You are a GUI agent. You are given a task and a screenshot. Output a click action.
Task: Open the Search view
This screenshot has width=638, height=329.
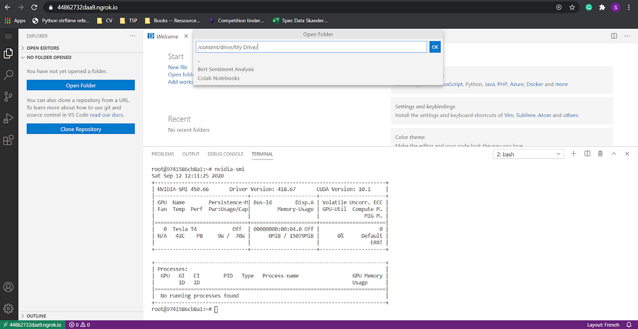point(7,74)
